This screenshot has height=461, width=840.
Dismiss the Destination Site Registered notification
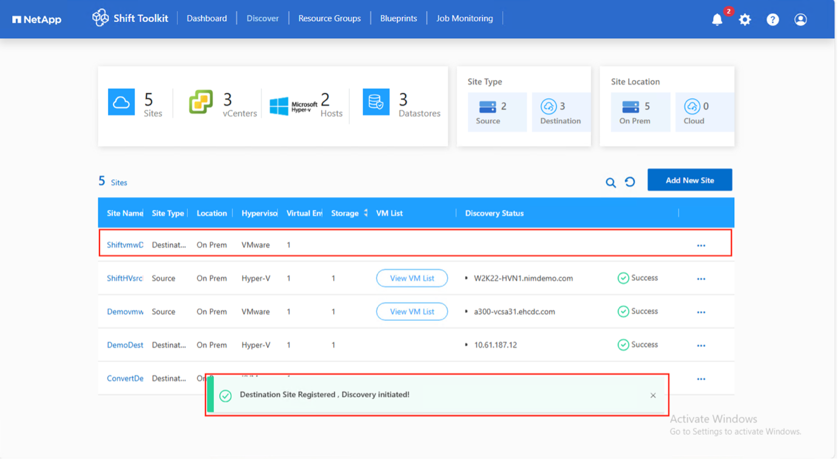tap(653, 395)
